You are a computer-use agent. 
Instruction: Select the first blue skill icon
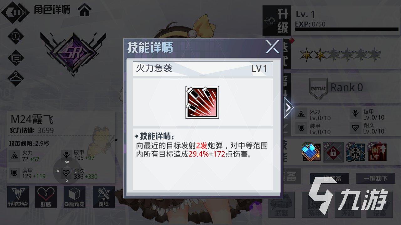click(x=311, y=152)
